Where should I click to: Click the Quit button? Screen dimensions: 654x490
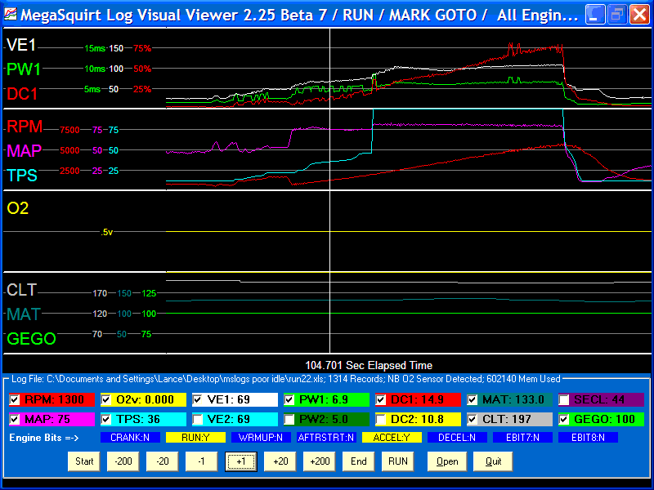(492, 461)
